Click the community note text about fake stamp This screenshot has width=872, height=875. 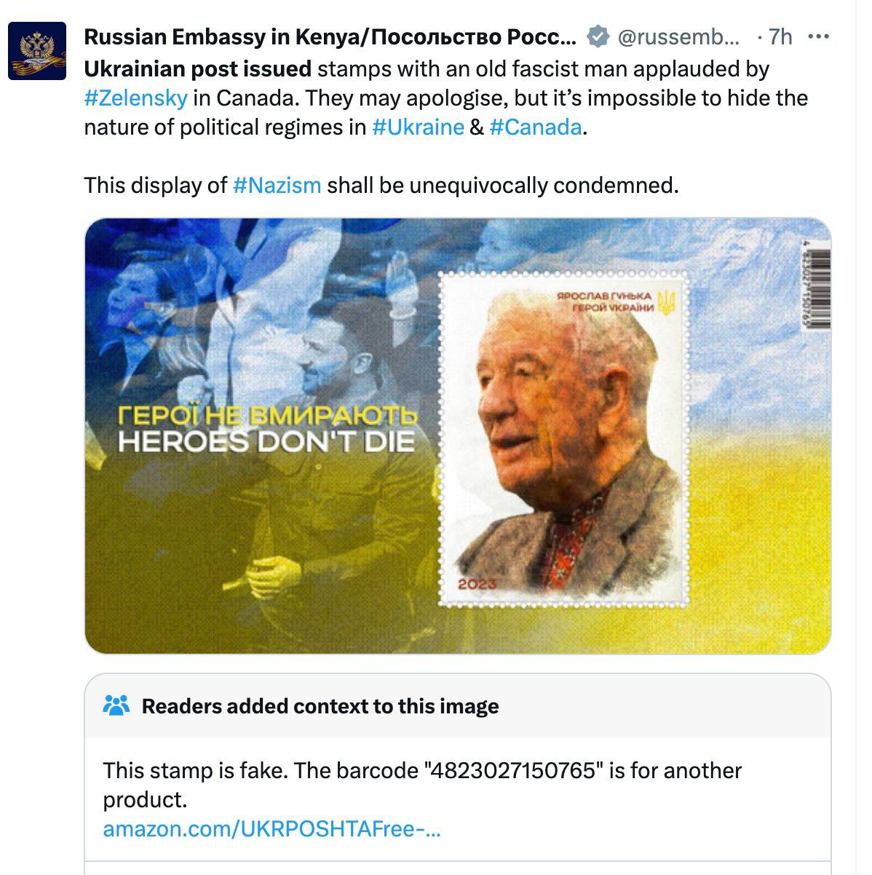pyautogui.click(x=422, y=785)
